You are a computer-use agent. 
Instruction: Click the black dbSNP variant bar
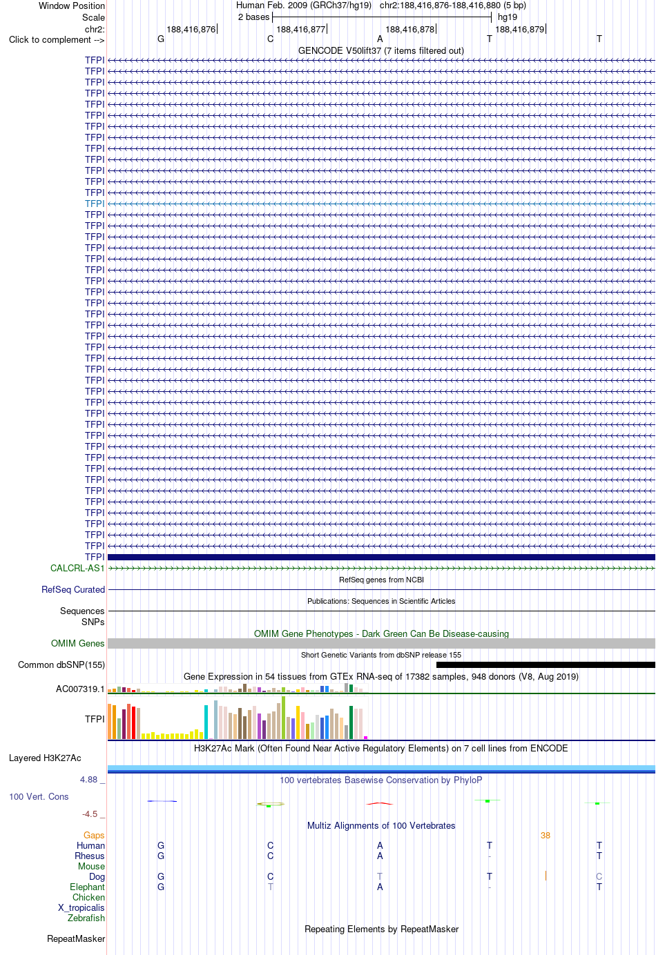[x=546, y=664]
